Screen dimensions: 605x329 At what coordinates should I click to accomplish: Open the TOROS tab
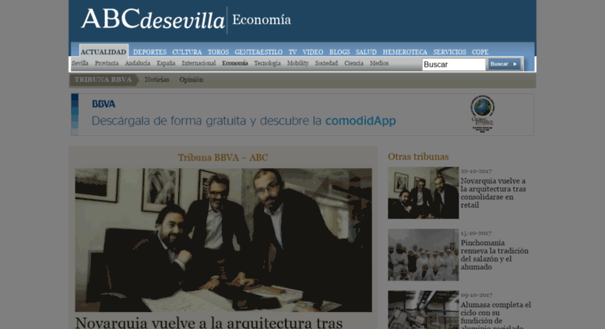pos(218,52)
